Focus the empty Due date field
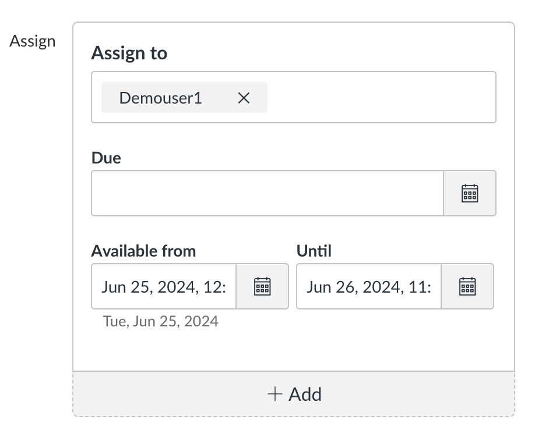 coord(268,193)
